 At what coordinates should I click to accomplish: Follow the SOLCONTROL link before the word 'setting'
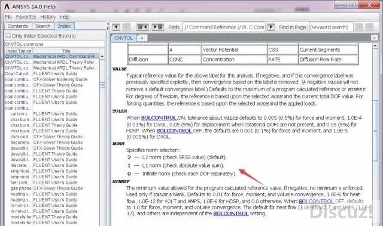click(231, 213)
